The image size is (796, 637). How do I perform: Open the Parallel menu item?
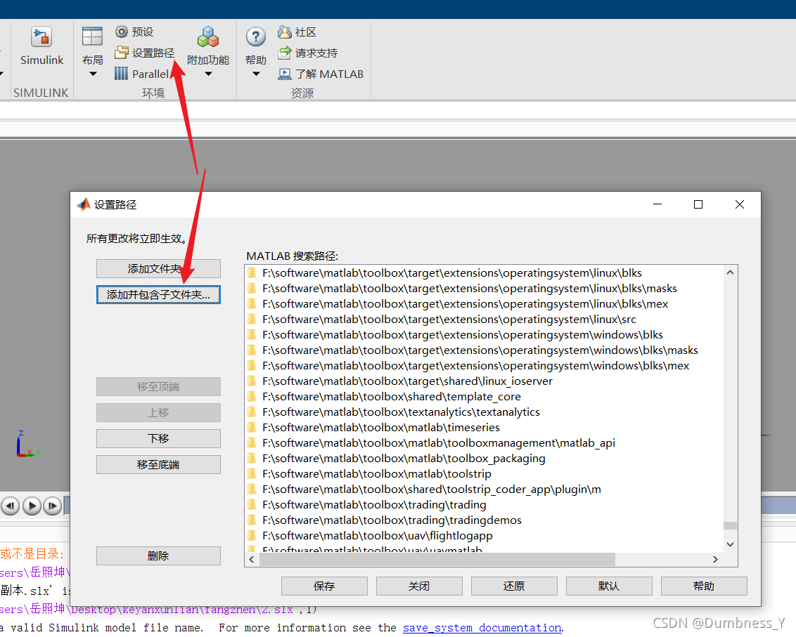(141, 74)
